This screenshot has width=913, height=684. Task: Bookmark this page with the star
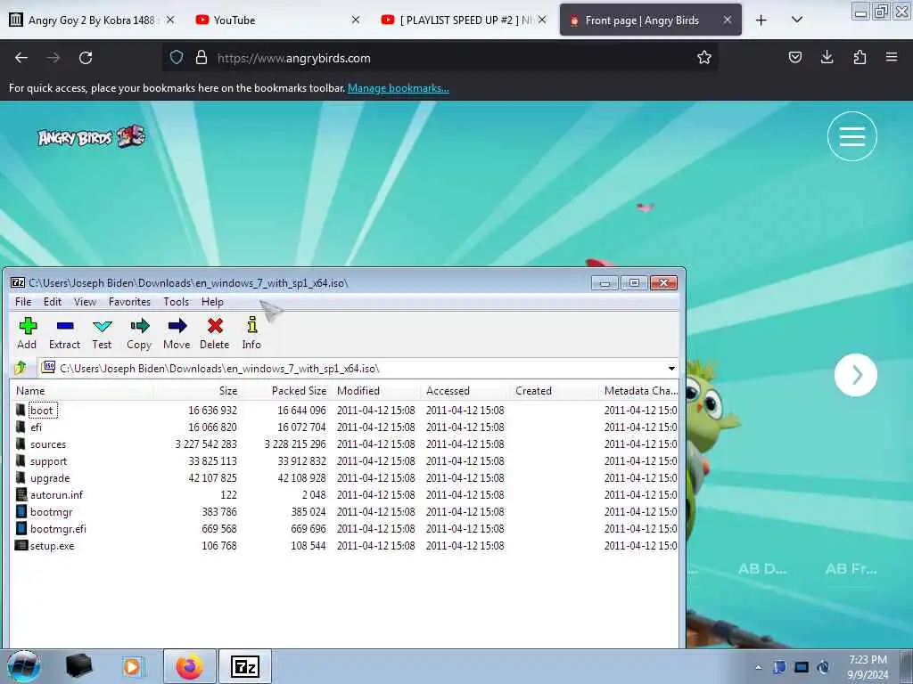click(704, 57)
